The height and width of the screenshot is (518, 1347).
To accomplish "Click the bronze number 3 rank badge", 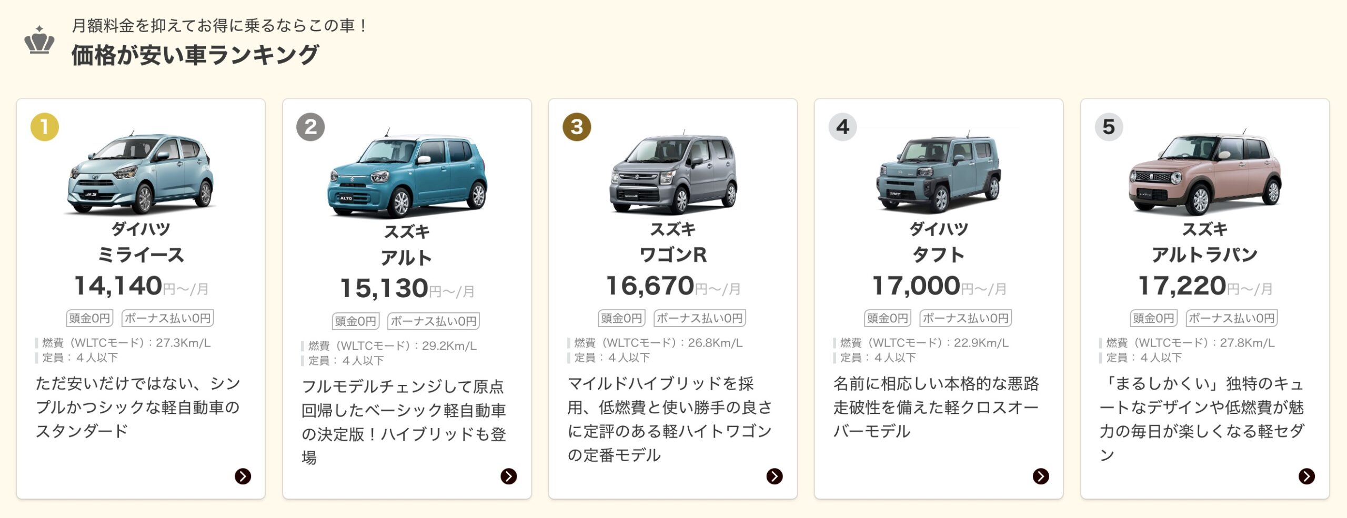I will (577, 127).
